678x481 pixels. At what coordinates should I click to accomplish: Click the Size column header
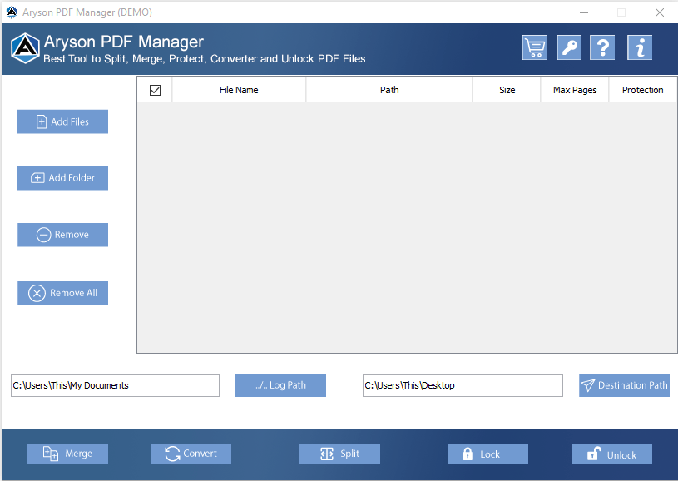(x=507, y=90)
